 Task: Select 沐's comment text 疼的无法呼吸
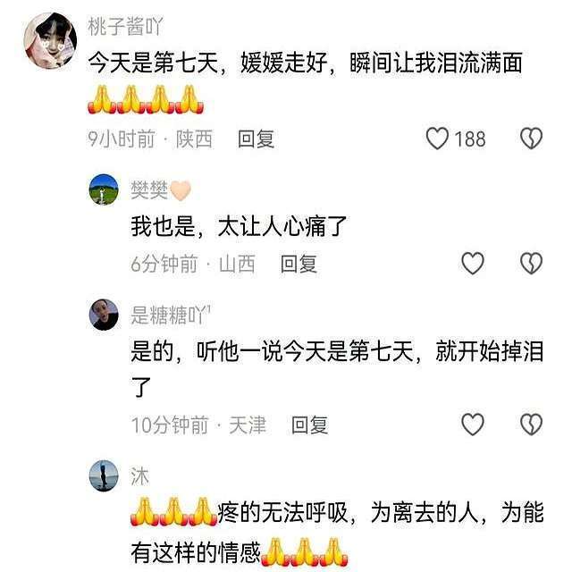click(282, 512)
